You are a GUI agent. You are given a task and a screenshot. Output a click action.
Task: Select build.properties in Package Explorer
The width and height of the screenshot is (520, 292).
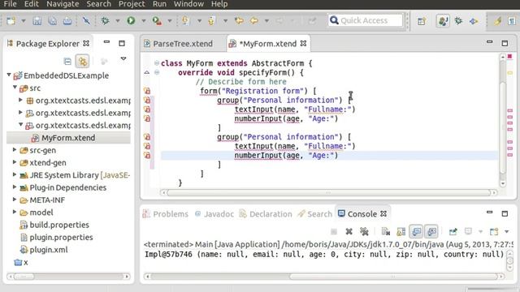(59, 225)
